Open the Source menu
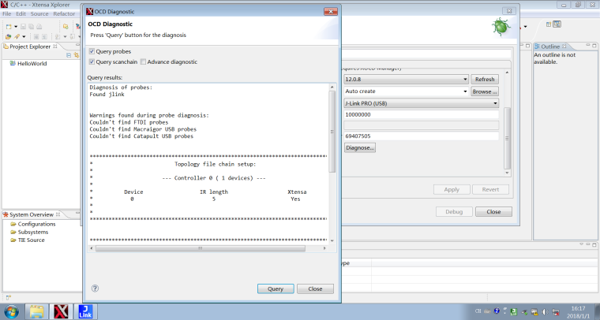 (39, 13)
